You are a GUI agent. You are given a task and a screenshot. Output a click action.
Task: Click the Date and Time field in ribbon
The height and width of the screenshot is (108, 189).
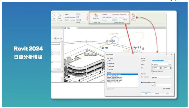coord(120,17)
